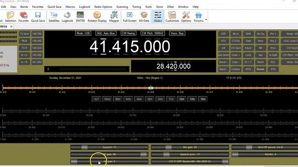Open the Rotator Display
This screenshot has height=167, width=298.
[97, 17]
